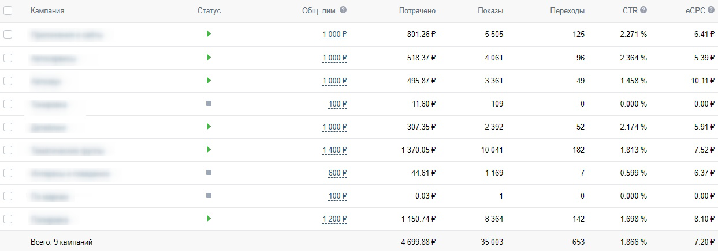718x251 pixels.
Task: Open the CTR column help icon
Action: click(x=643, y=10)
